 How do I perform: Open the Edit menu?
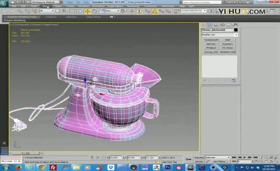click(x=23, y=6)
